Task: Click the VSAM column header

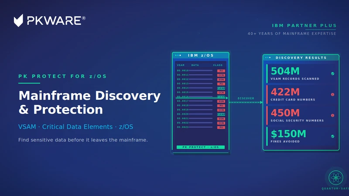Action: point(181,65)
